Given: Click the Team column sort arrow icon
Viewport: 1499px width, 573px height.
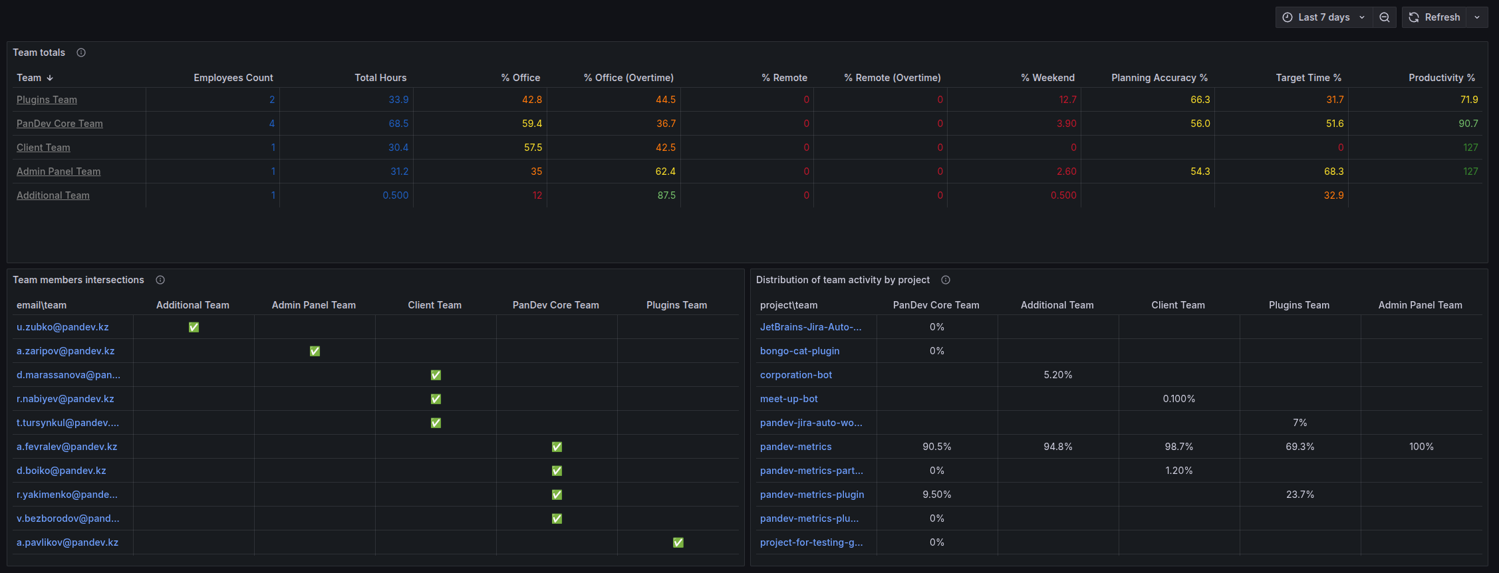Looking at the screenshot, I should [50, 78].
